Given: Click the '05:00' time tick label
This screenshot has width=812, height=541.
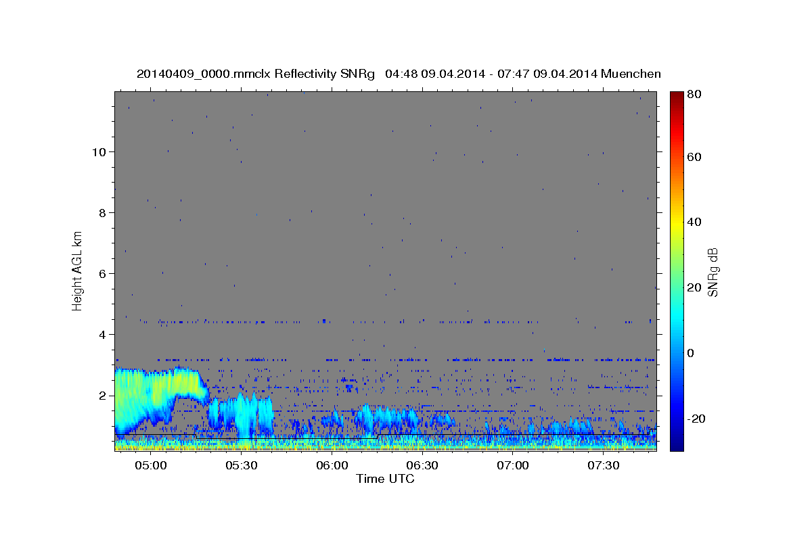Looking at the screenshot, I should [x=151, y=466].
